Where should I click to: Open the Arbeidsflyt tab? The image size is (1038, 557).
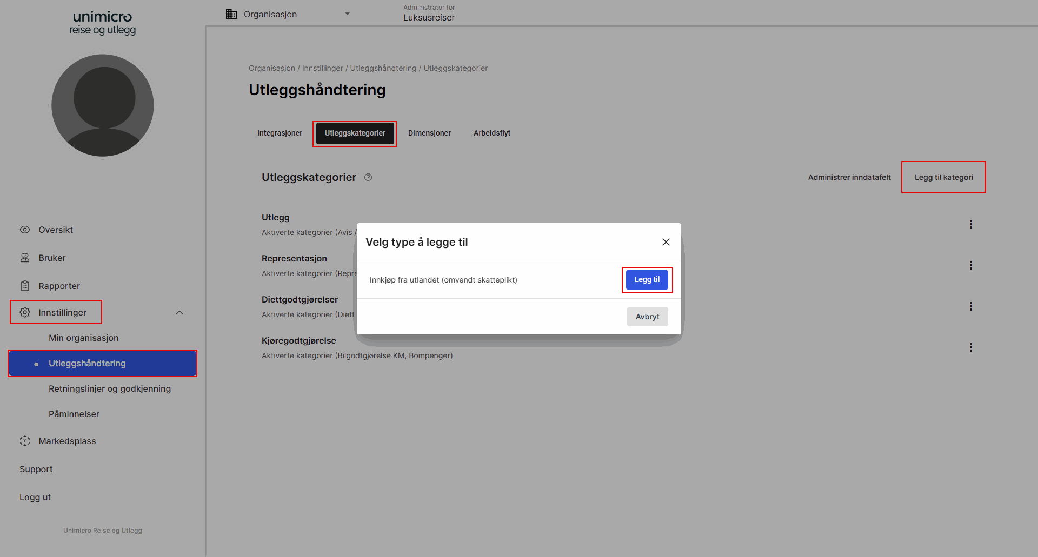[x=491, y=133]
